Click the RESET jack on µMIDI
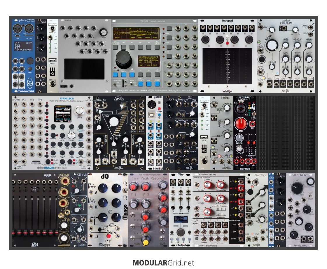327x269 pixels. 159,135
